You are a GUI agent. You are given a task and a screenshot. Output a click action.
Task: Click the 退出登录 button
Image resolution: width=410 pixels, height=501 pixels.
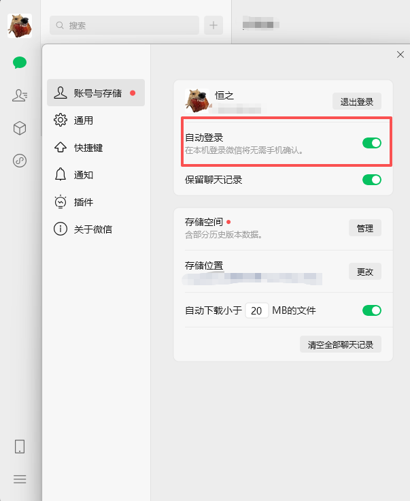[x=357, y=101]
